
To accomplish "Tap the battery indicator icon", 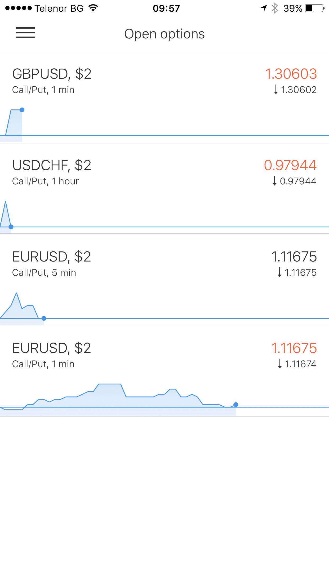I will 315,8.
